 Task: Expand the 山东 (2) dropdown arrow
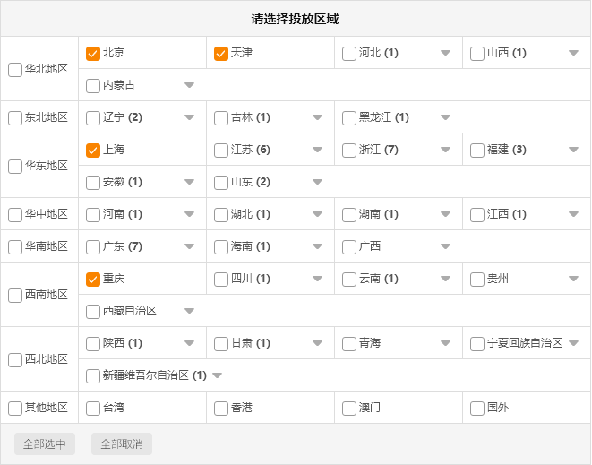318,182
